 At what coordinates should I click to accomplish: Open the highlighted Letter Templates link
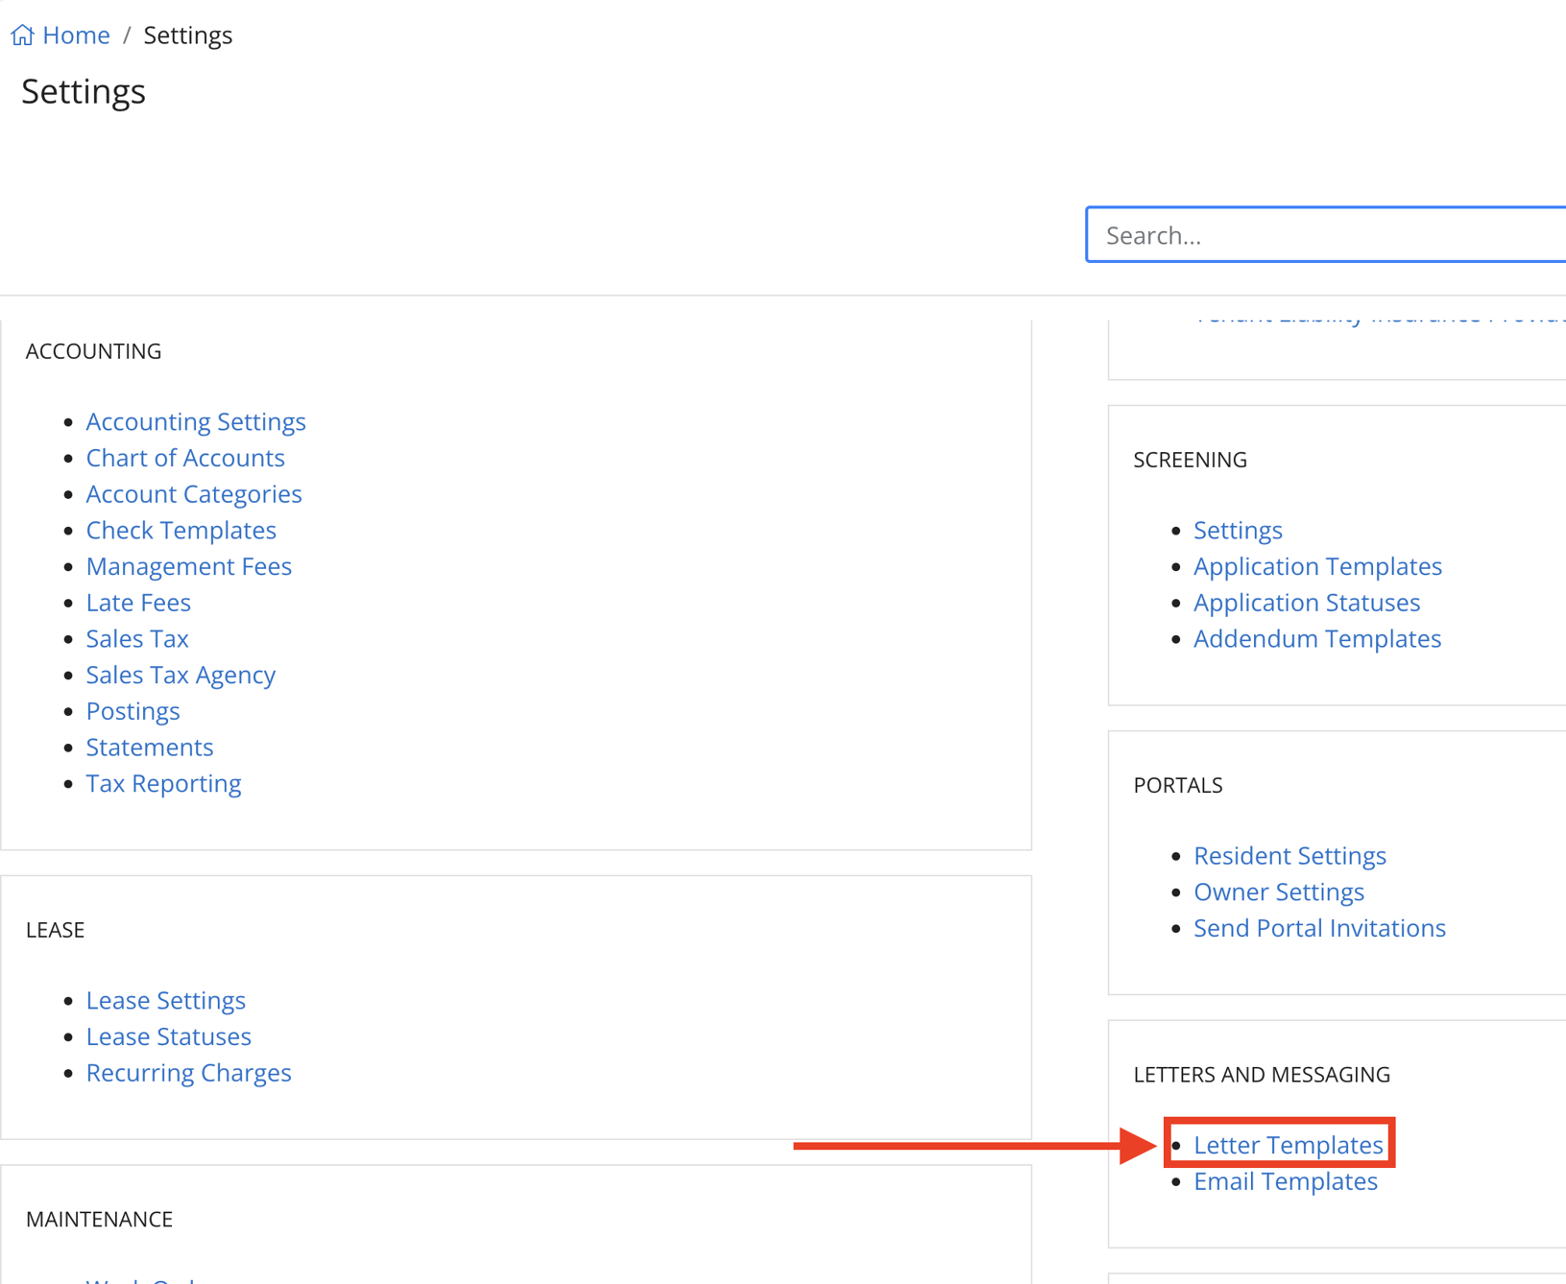click(x=1288, y=1145)
